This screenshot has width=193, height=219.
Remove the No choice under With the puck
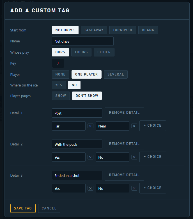(x=134, y=157)
